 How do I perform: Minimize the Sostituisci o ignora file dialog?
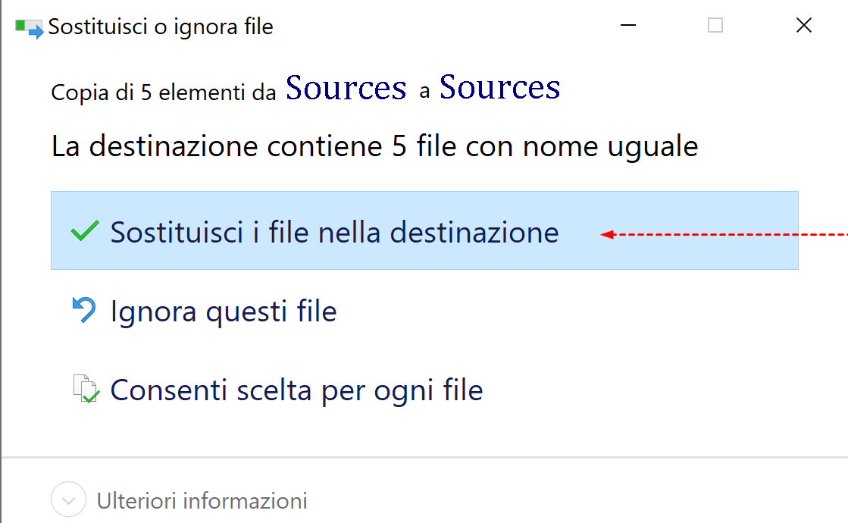pos(627,26)
